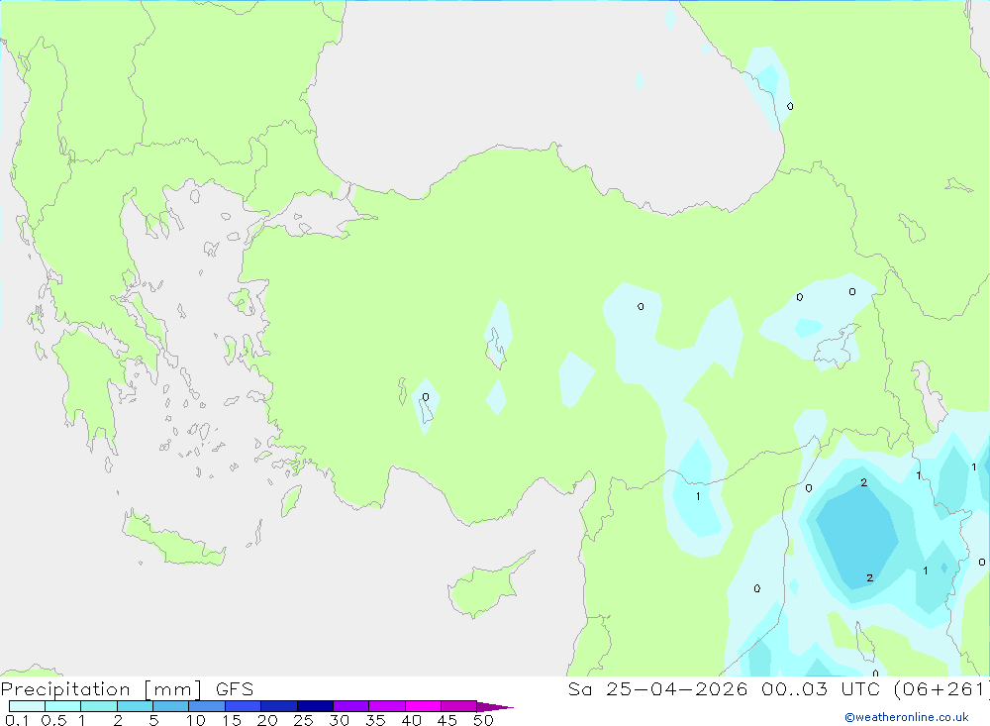Click Lake Van in eastern Turkey

(x=838, y=347)
